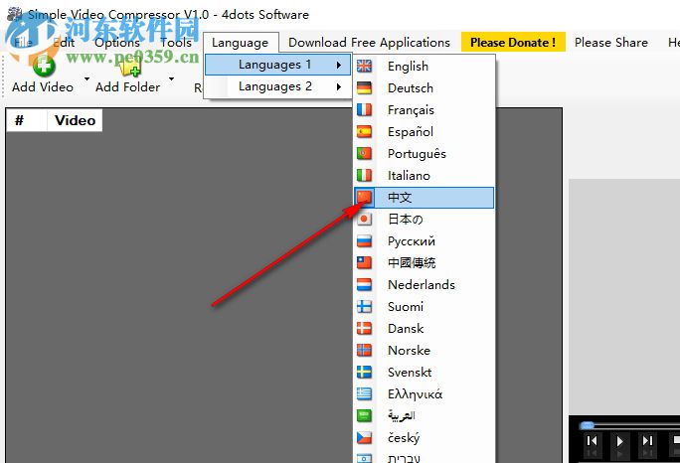The height and width of the screenshot is (463, 680).
Task: Open the Tools menu
Action: (176, 43)
